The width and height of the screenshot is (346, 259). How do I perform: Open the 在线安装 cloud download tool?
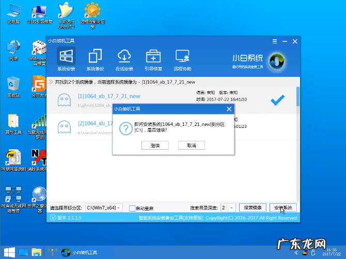pyautogui.click(x=124, y=59)
